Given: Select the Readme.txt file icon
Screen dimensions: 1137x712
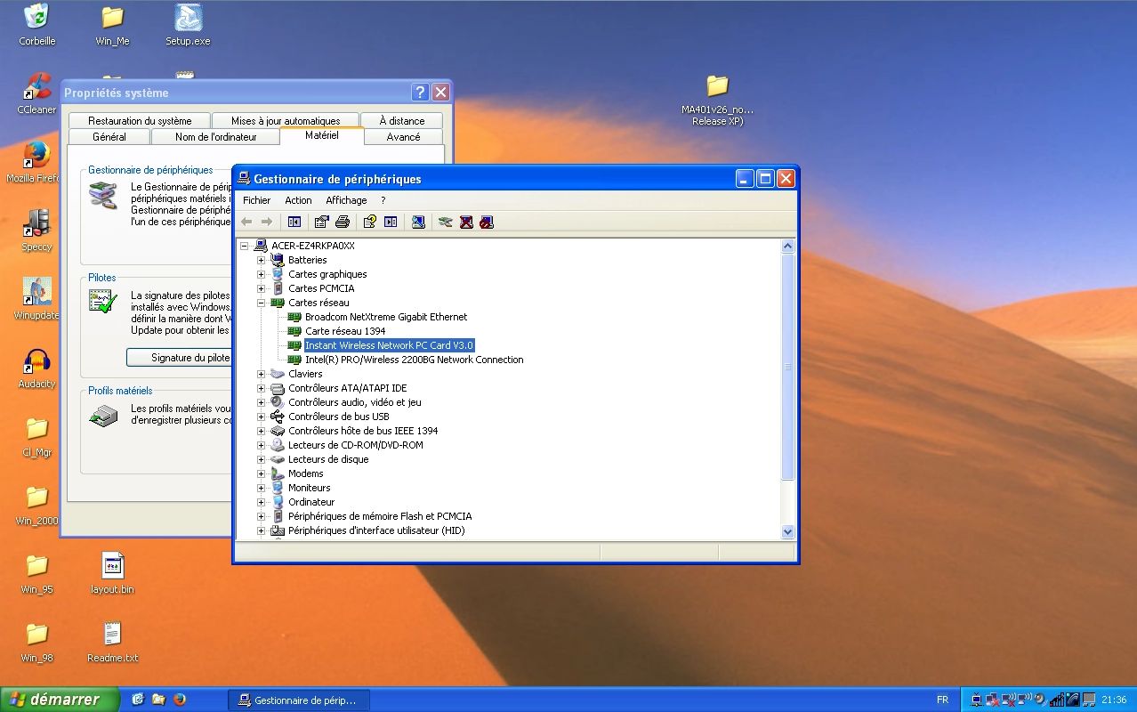Looking at the screenshot, I should click(x=112, y=642).
